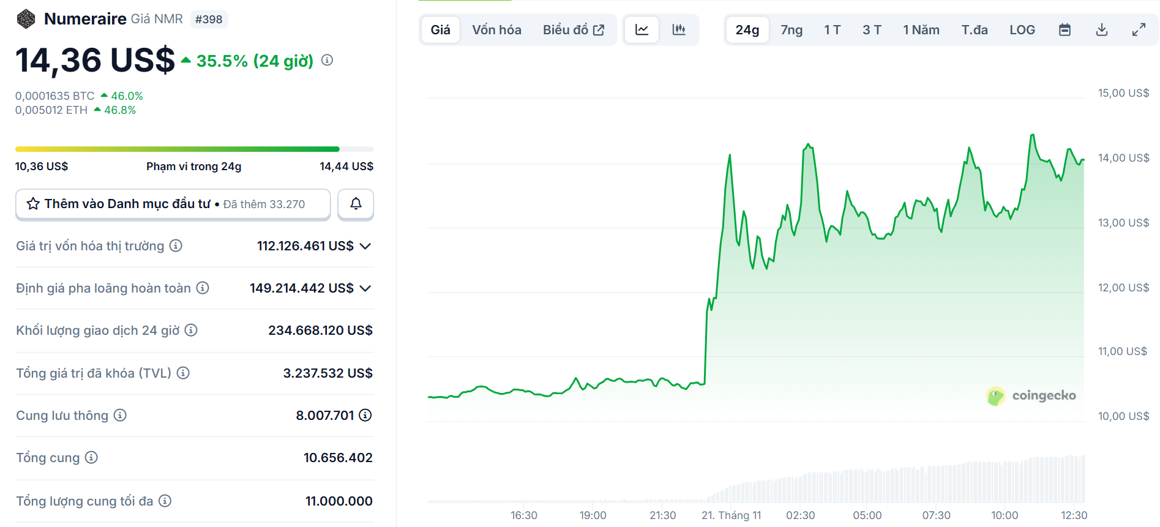
Task: Expand fully diluted valuation 149.214.442 US$ chevron
Action: [365, 288]
